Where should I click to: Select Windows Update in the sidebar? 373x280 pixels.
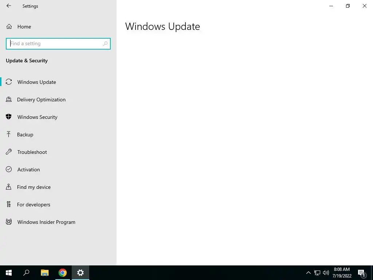tap(58, 82)
